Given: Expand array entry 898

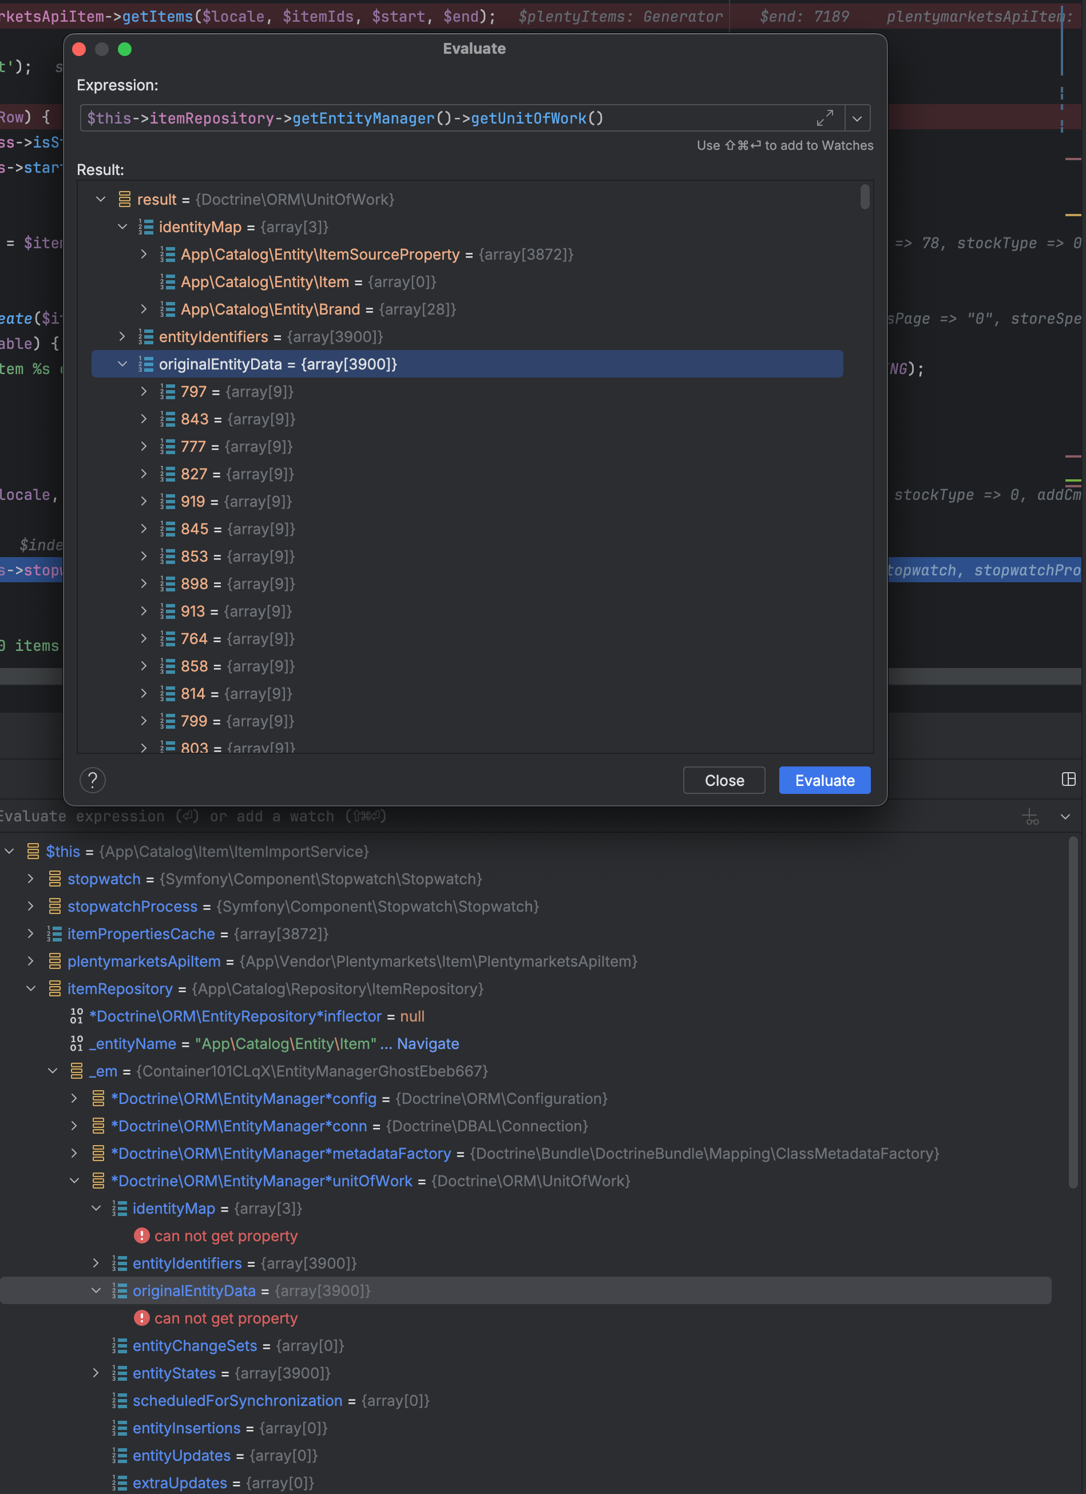Looking at the screenshot, I should (x=144, y=583).
